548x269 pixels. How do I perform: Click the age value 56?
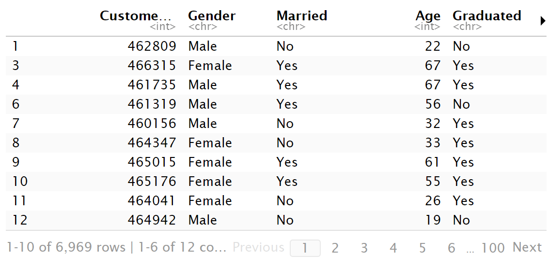pos(433,104)
